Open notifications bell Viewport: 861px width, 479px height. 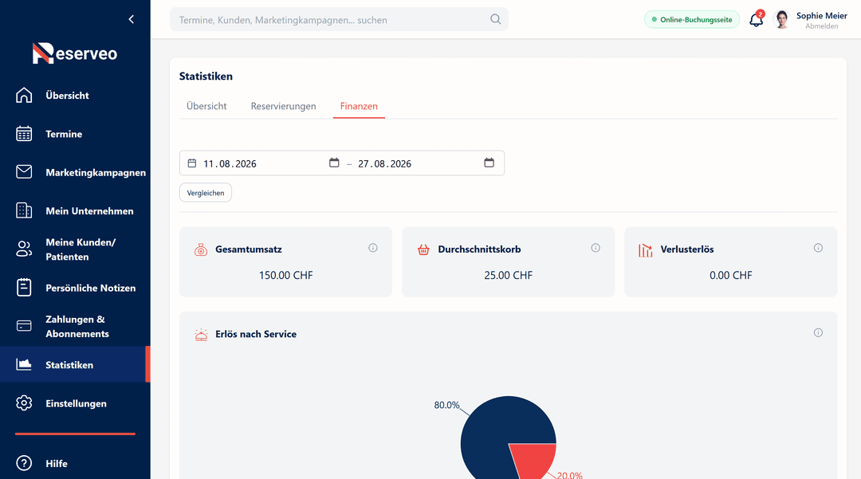(x=756, y=20)
